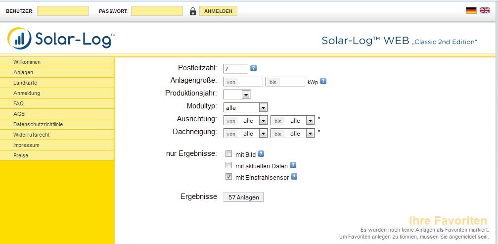498x244 pixels.
Task: Focus the PASSWORT input field
Action: click(x=157, y=11)
